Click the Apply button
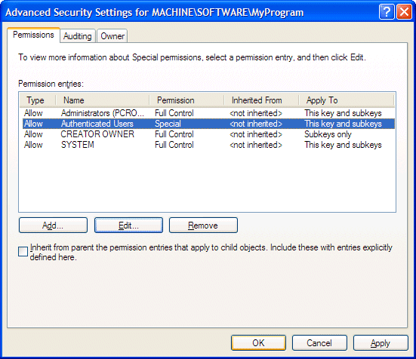Image resolution: width=416 pixels, height=359 pixels. tap(381, 343)
